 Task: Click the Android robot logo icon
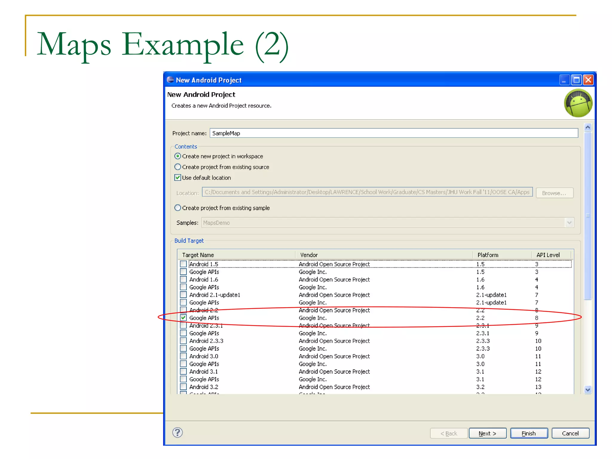click(578, 103)
